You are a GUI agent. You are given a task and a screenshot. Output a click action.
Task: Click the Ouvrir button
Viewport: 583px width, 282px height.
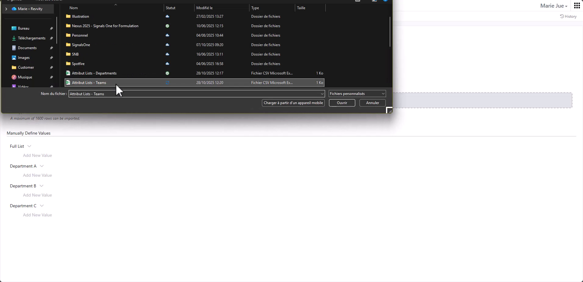pos(342,103)
